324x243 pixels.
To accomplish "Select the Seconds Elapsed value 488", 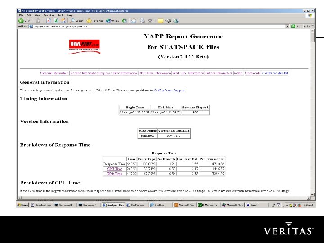I will 195,112.
